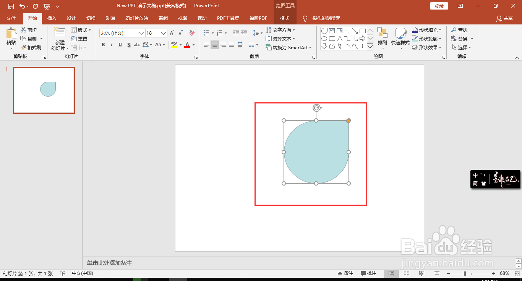Image resolution: width=522 pixels, height=281 pixels.
Task: Click the notes field 单击此处添加备注
Action: click(x=109, y=263)
